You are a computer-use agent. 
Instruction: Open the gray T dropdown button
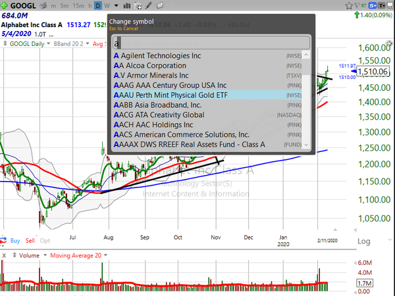[x=382, y=5]
